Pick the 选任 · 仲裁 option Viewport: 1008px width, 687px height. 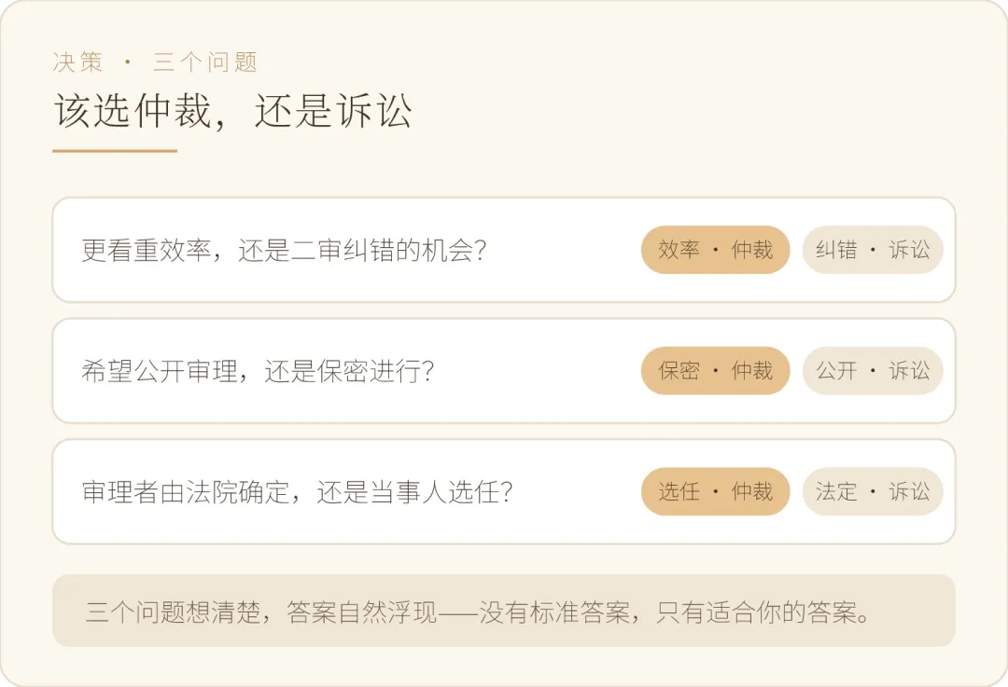point(715,492)
